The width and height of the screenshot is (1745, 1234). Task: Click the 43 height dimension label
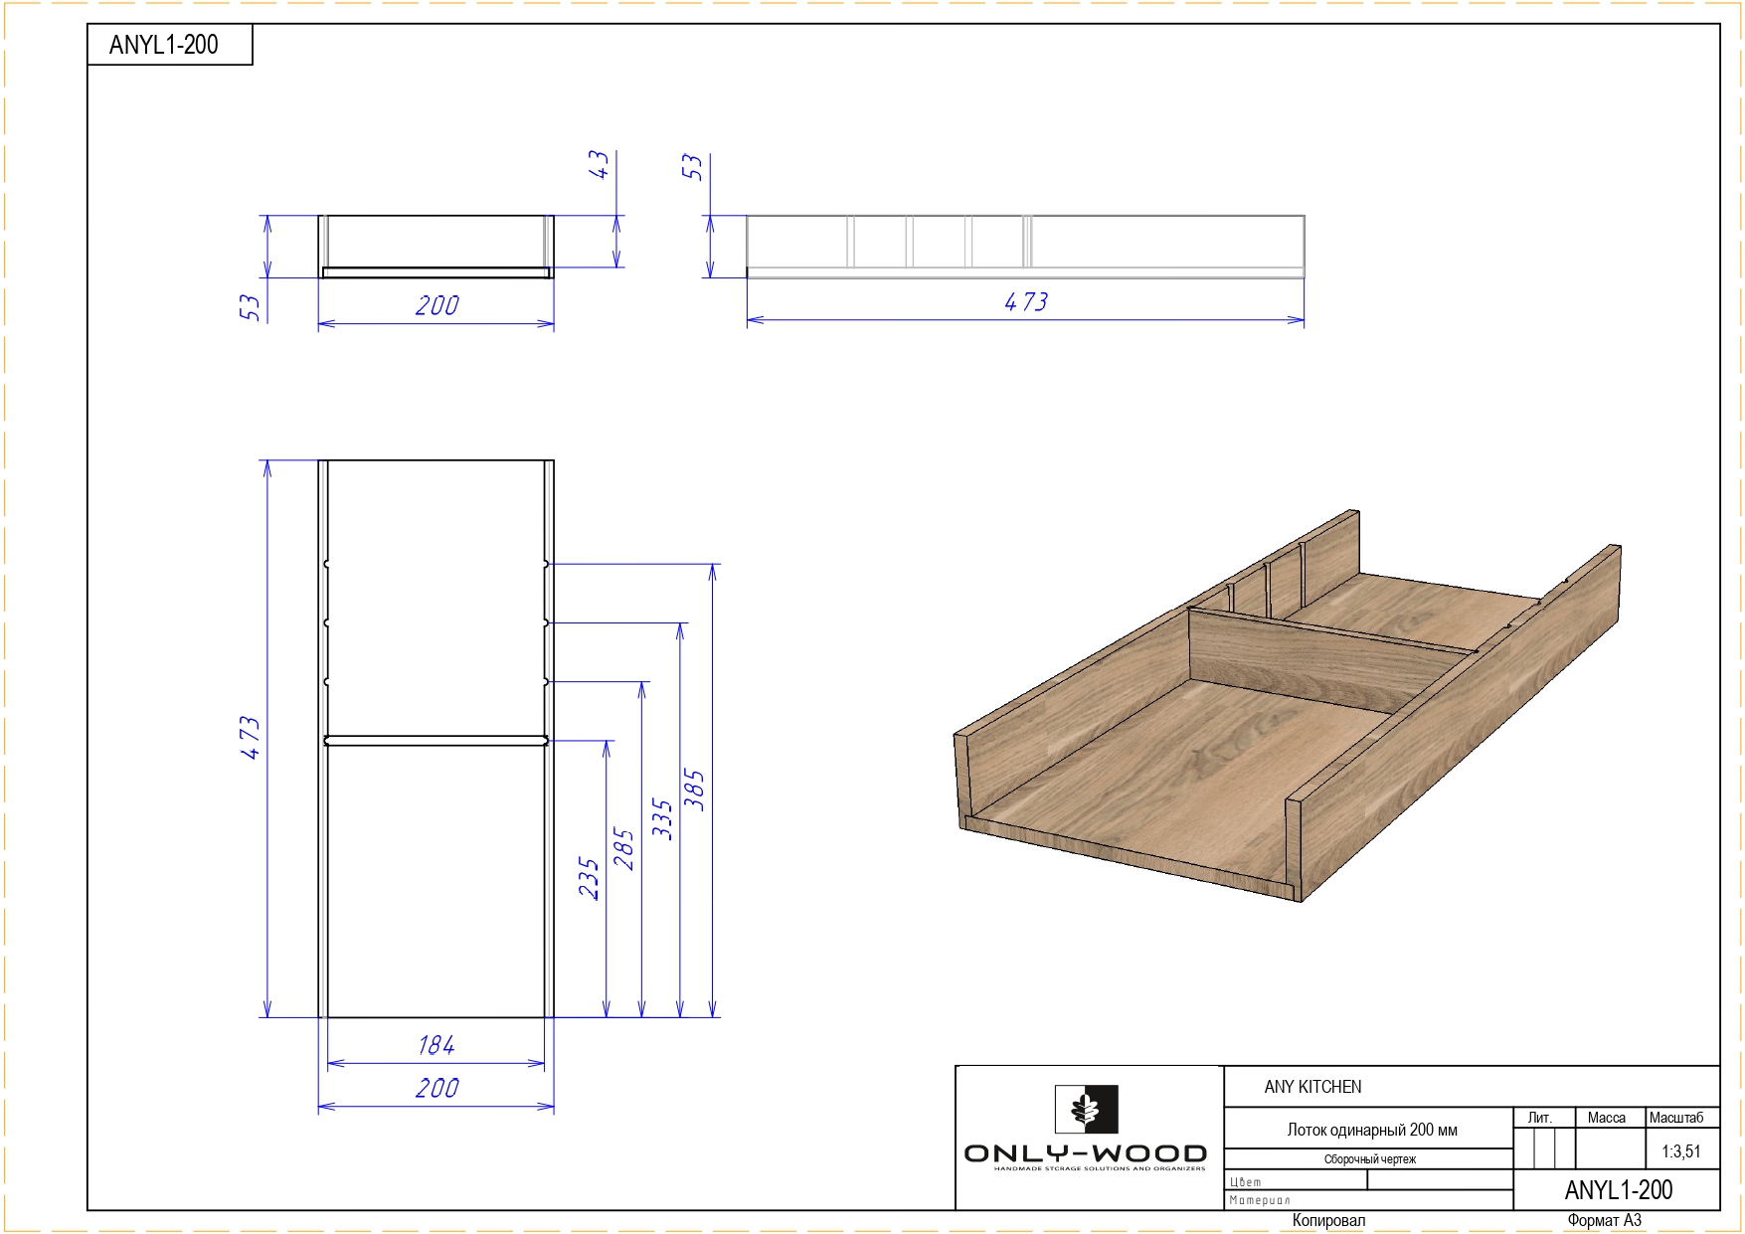(598, 164)
